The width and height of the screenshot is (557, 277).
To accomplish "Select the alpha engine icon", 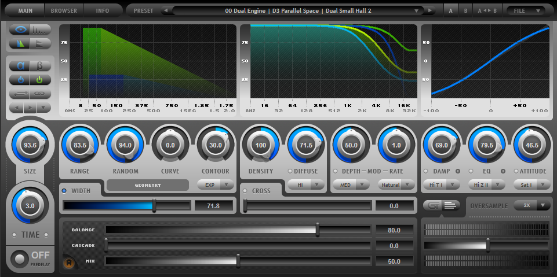I will tap(20, 66).
